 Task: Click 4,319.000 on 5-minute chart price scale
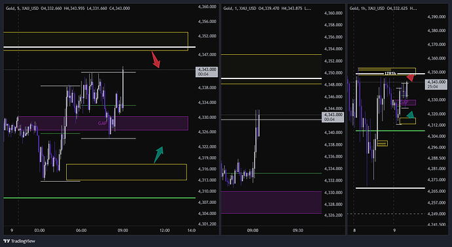point(207,158)
